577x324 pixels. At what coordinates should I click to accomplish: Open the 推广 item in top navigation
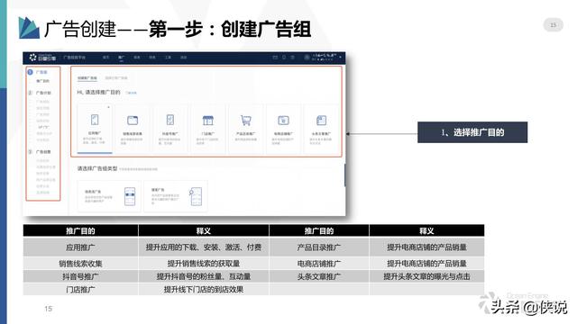click(121, 58)
